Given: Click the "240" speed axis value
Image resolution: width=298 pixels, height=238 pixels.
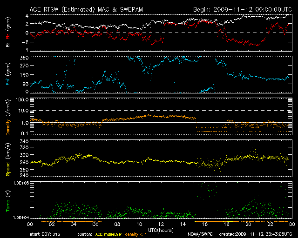Looking at the screenshot, I should (x=24, y=175).
